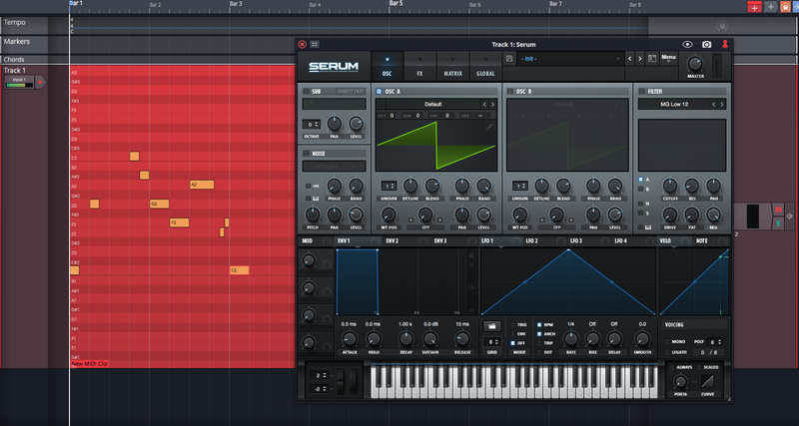
Task: Switch to the MATRIX tab
Action: pos(452,66)
